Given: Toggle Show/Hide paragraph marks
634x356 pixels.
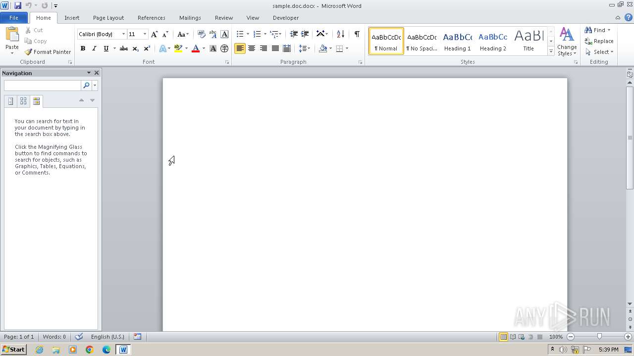Looking at the screenshot, I should (357, 34).
